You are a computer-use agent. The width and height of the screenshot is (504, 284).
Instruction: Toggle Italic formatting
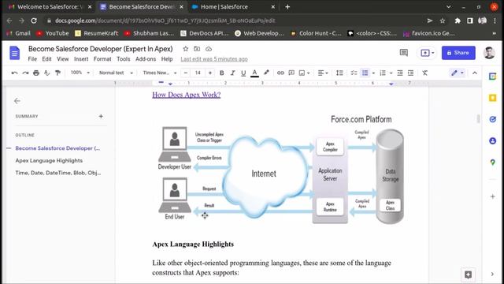233,73
